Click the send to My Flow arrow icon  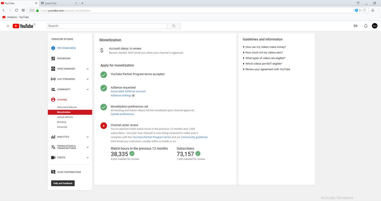pos(361,10)
